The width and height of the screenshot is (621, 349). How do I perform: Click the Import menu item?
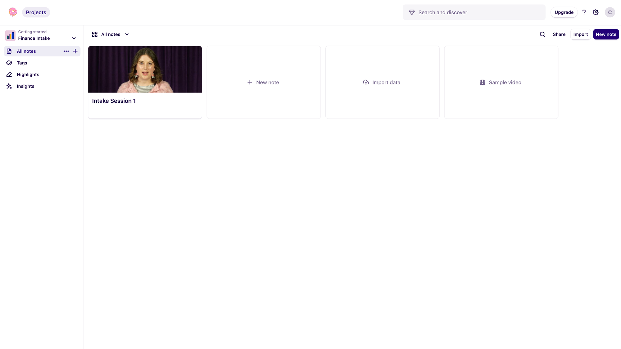(581, 34)
